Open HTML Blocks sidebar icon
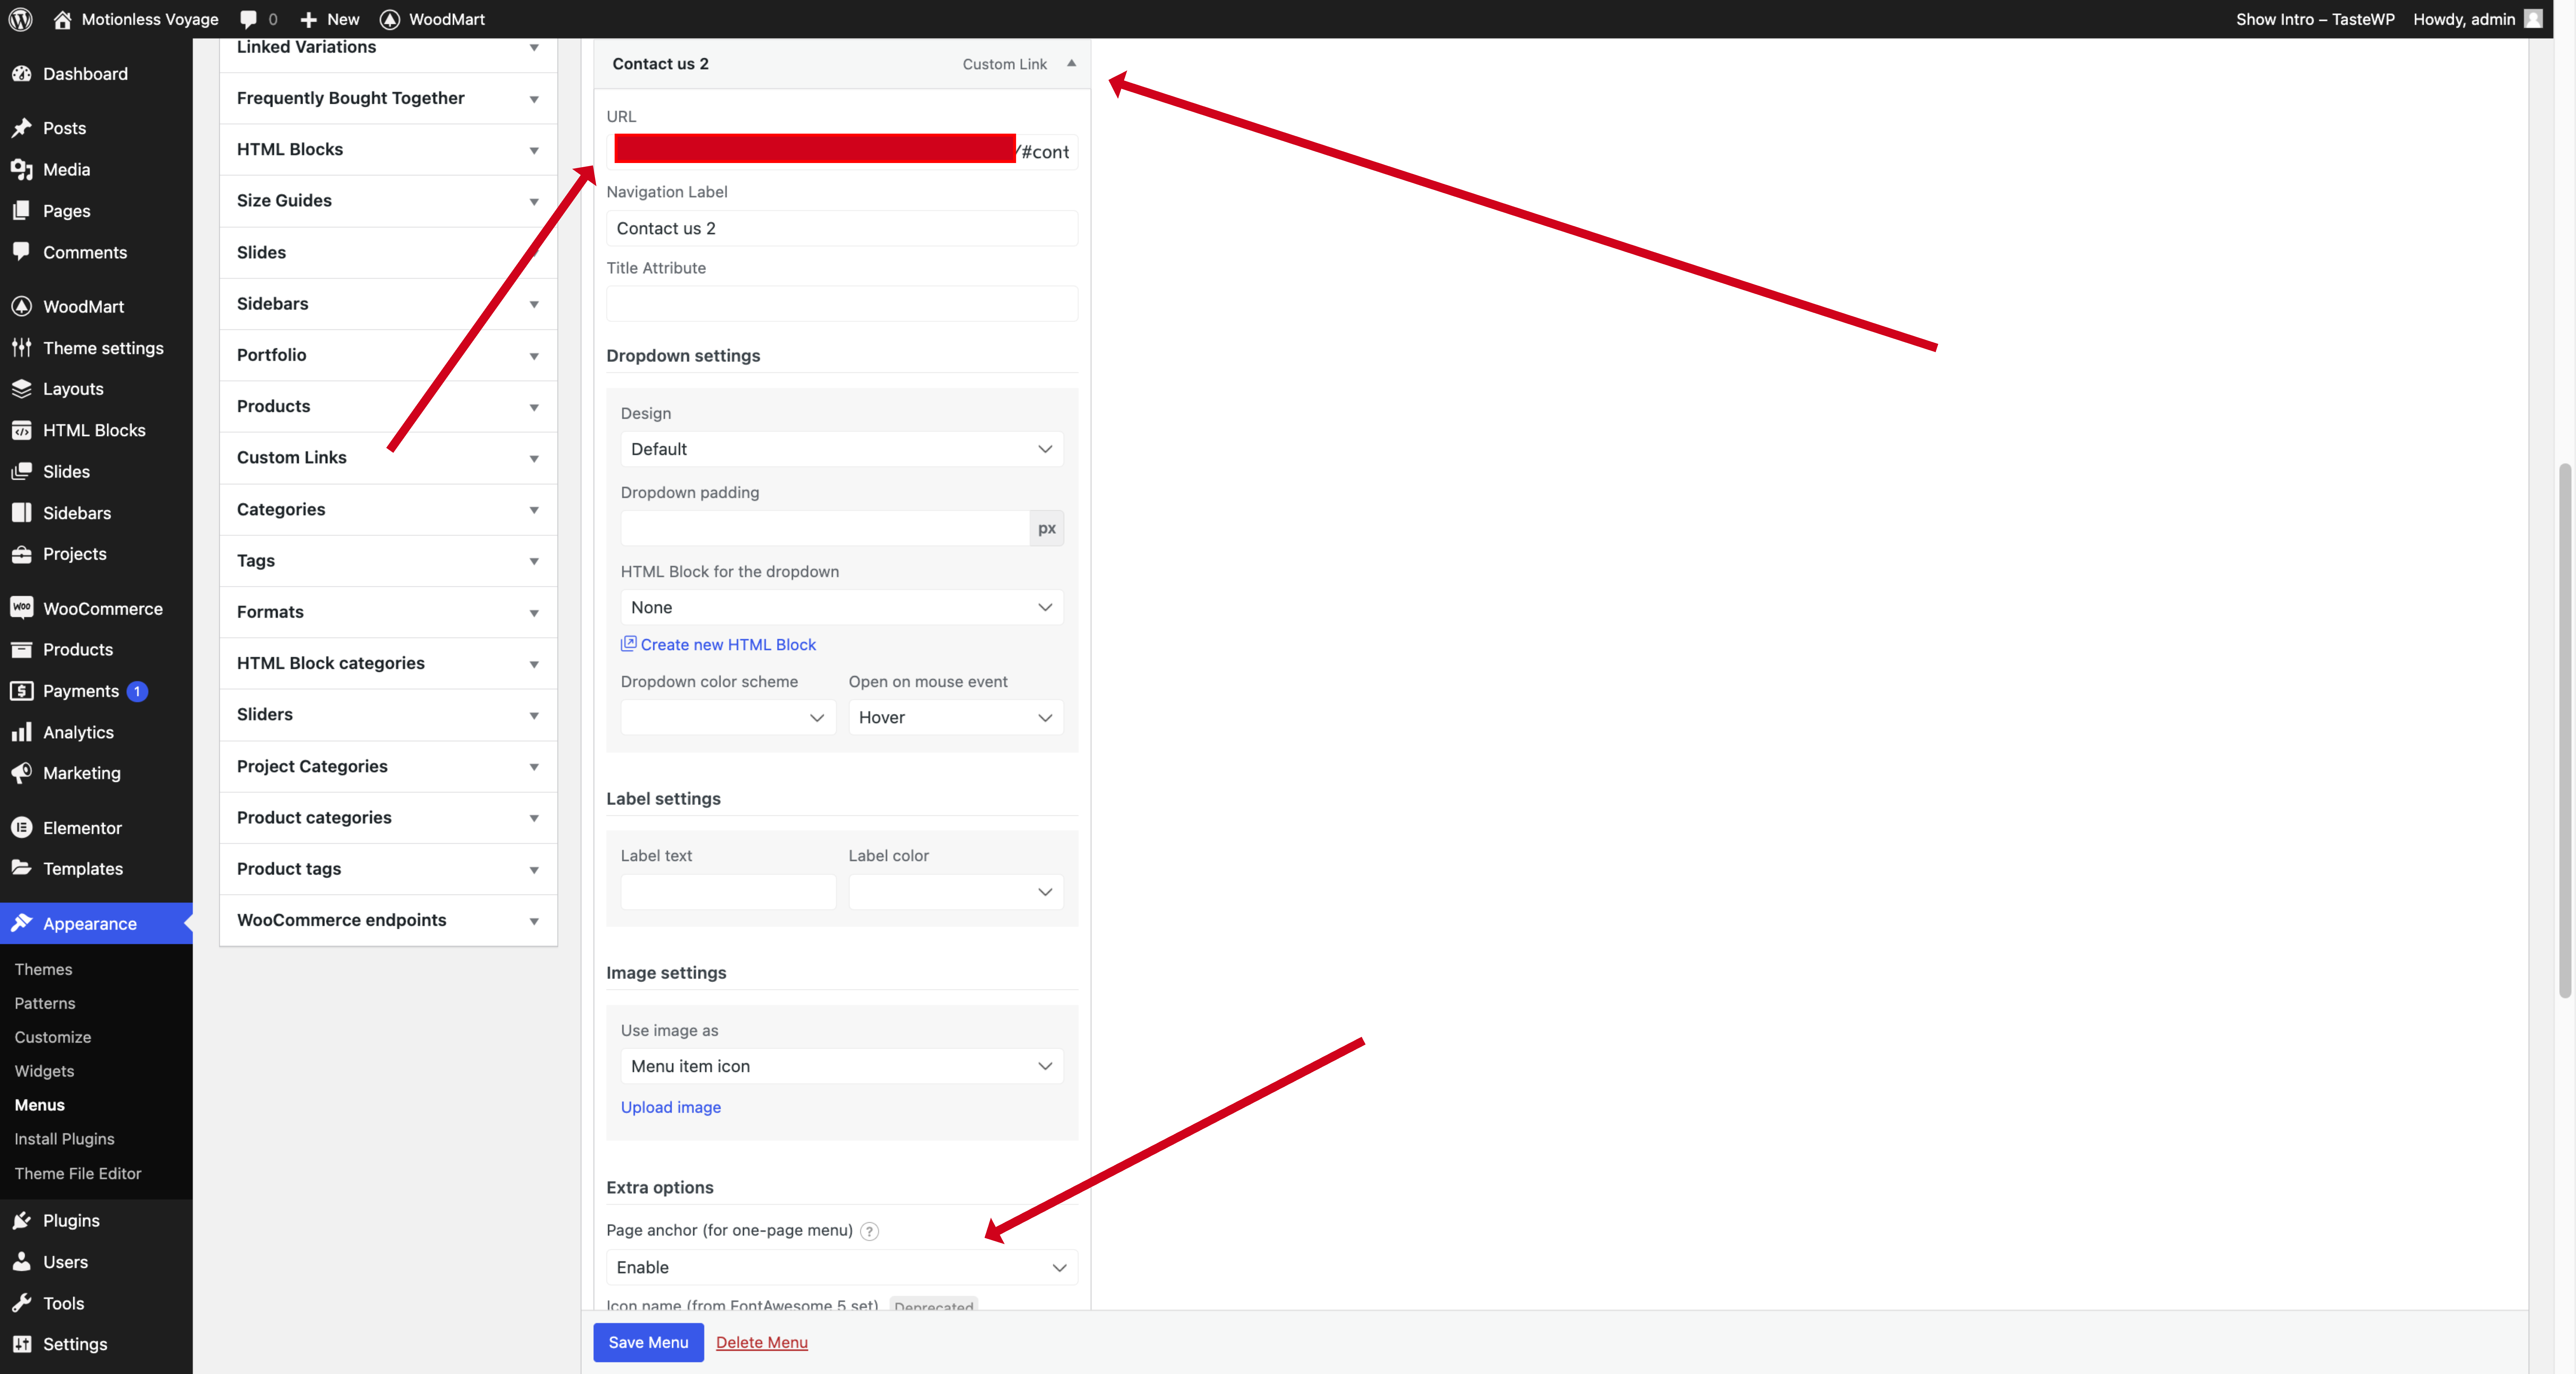Image resolution: width=2576 pixels, height=1374 pixels. [22, 430]
